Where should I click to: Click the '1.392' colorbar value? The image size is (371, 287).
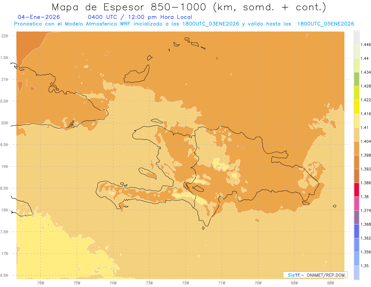click(x=365, y=169)
